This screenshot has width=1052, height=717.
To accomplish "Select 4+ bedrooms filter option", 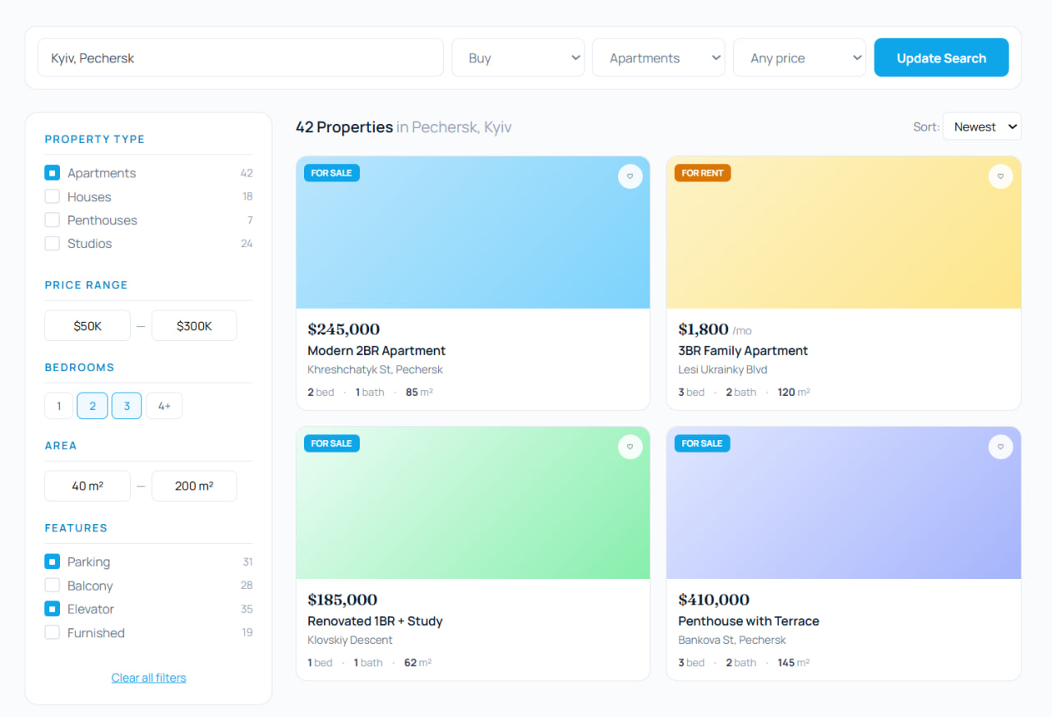I will [x=164, y=406].
